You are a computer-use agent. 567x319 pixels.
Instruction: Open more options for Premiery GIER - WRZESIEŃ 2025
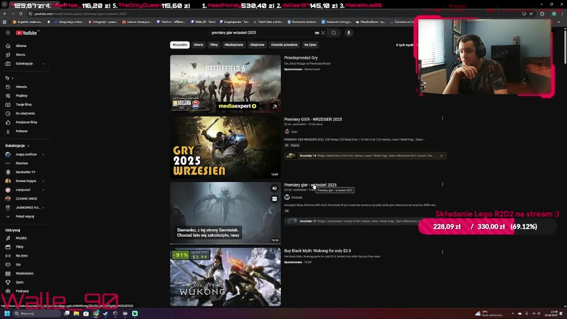pyautogui.click(x=442, y=119)
